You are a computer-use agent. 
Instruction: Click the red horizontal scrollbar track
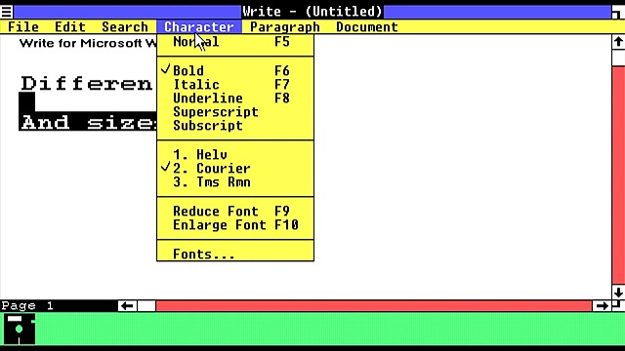coord(373,305)
